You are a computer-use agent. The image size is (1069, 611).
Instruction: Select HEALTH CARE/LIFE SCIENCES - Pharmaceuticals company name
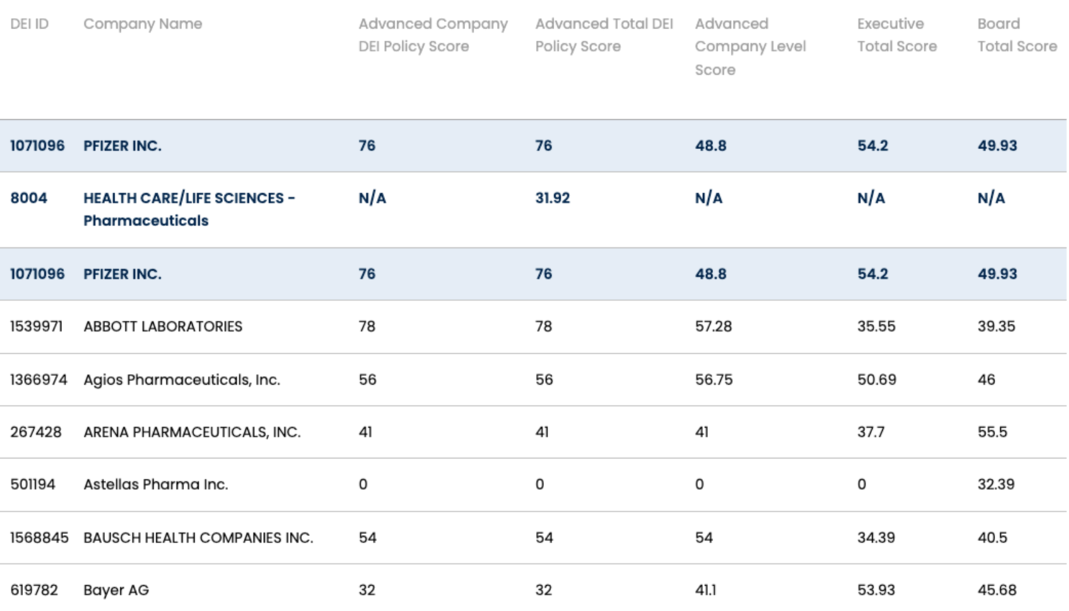[189, 209]
